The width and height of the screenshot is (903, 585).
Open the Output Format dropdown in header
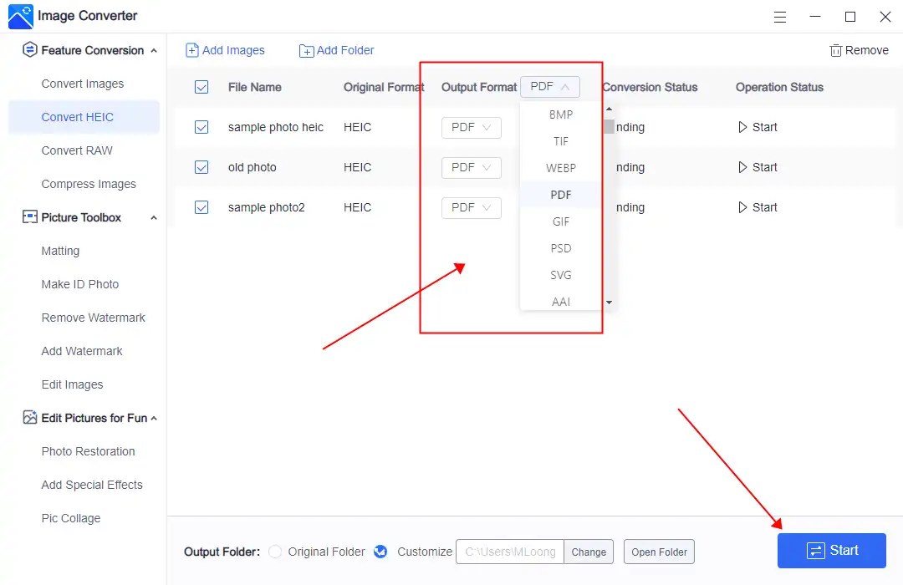(x=550, y=86)
